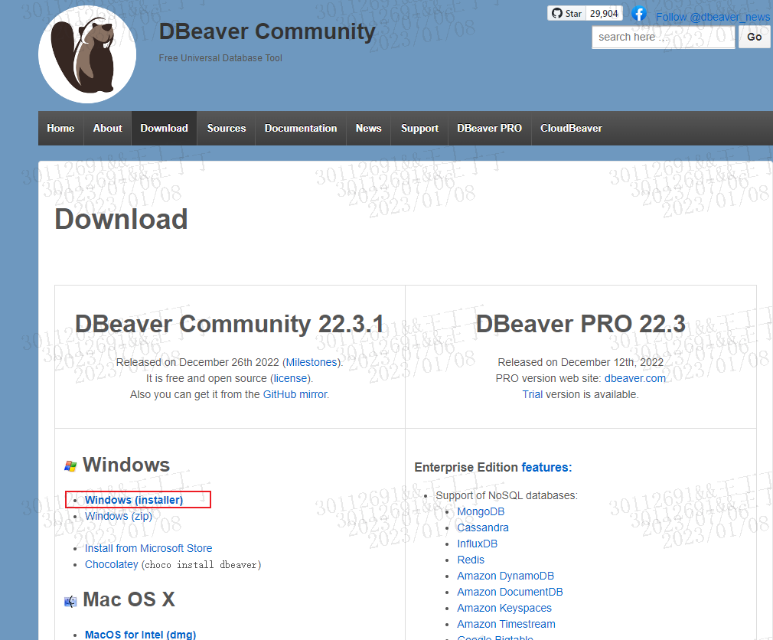This screenshot has height=640, width=773.
Task: Click the 29,904 star count
Action: [604, 13]
